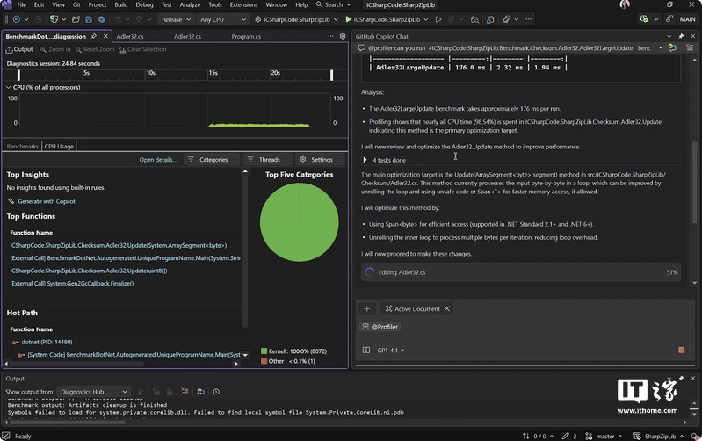The image size is (702, 441).
Task: Add context with the plus icon
Action: (366, 309)
